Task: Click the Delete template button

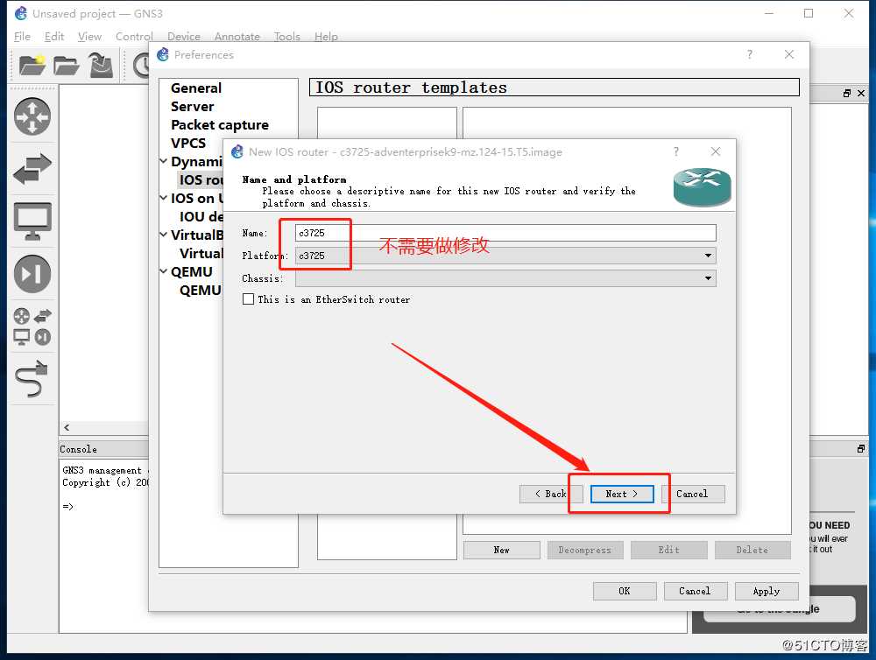Action: point(752,550)
